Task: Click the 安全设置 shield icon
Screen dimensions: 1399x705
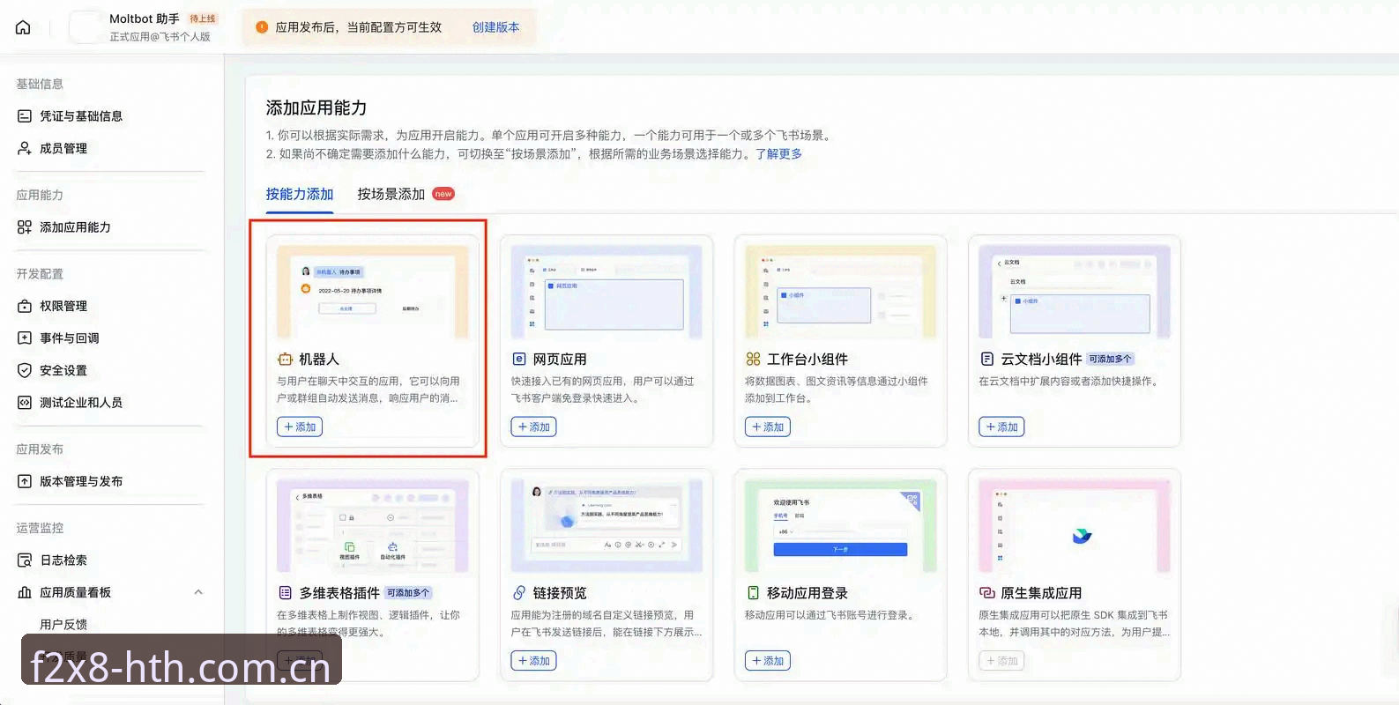Action: (25, 370)
